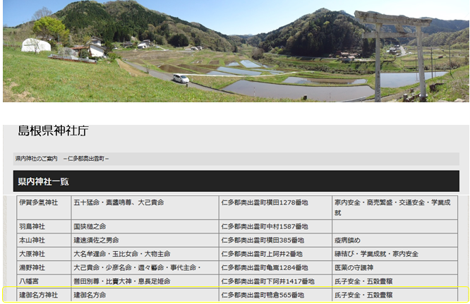Click the 建御名方命 deity cell
This screenshot has width=470, height=304.
145,296
